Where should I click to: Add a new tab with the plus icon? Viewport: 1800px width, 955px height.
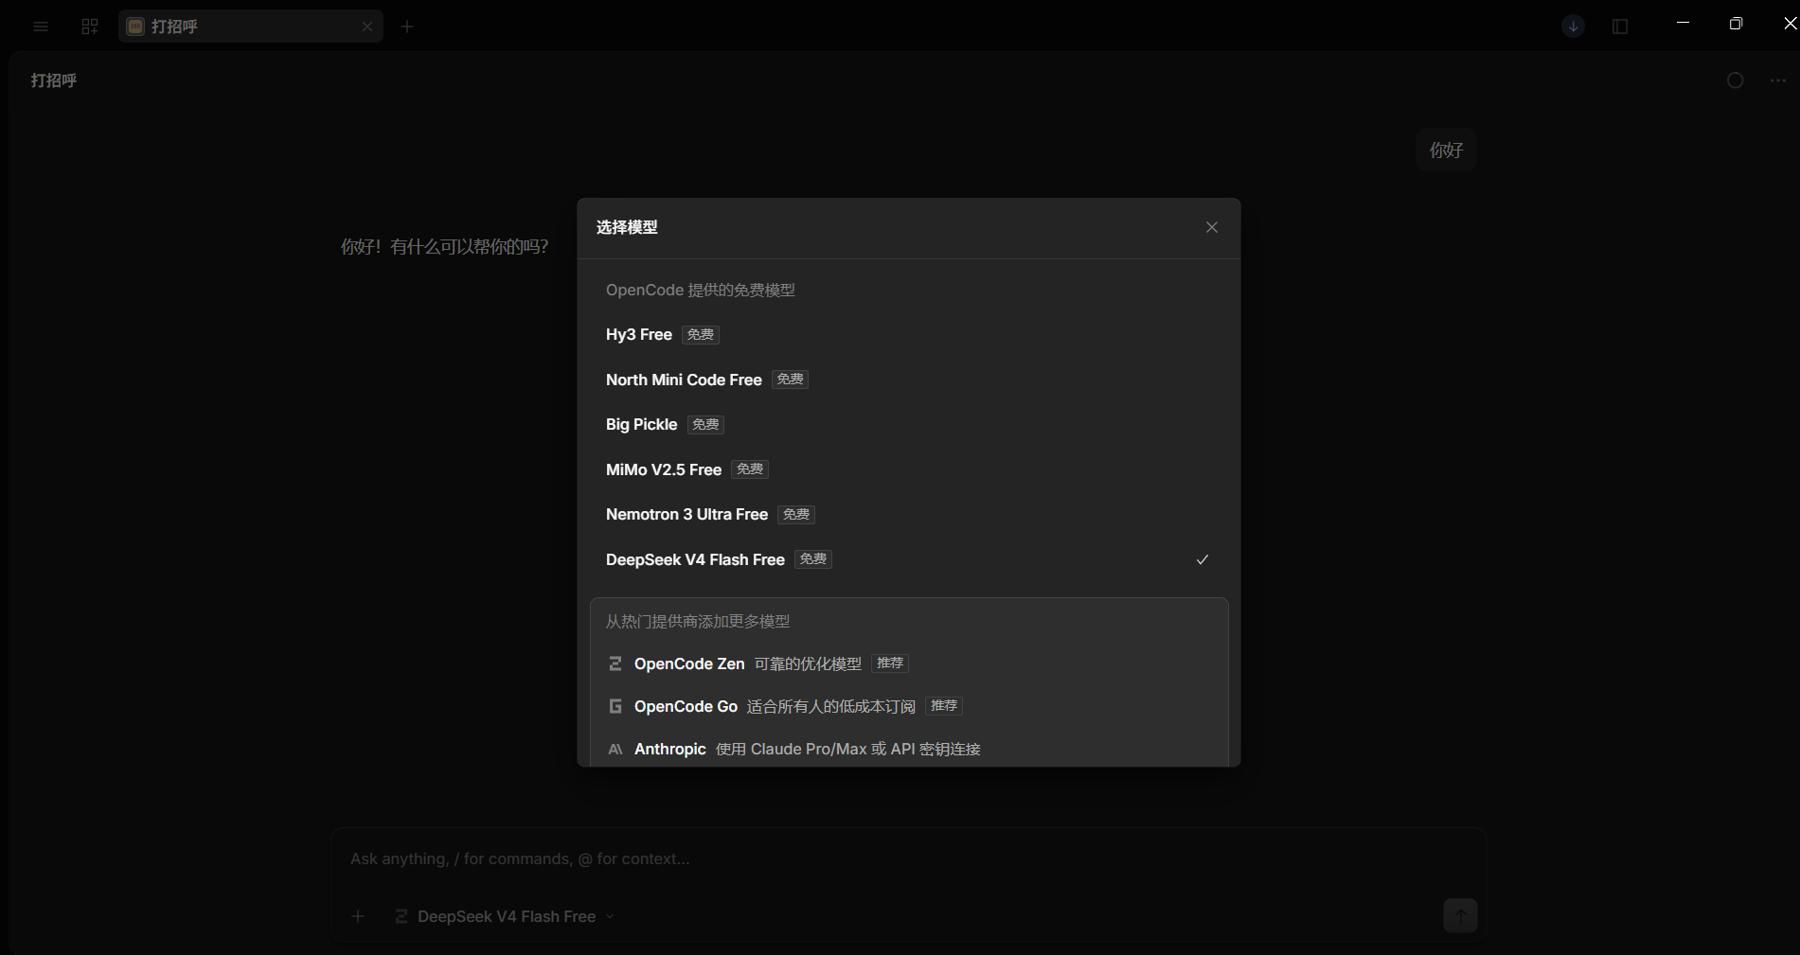click(x=407, y=27)
